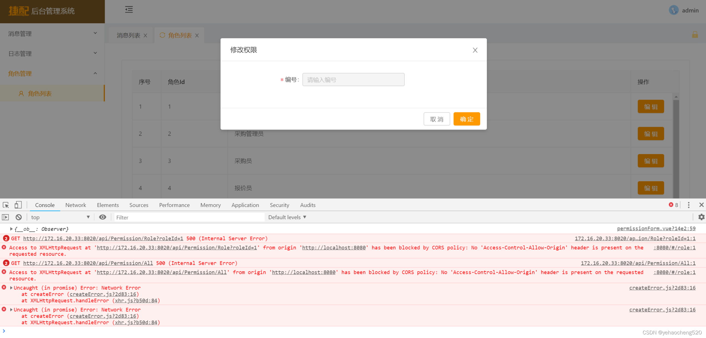Click the Default levels dropdown filter
The image size is (706, 338).
[x=287, y=217]
